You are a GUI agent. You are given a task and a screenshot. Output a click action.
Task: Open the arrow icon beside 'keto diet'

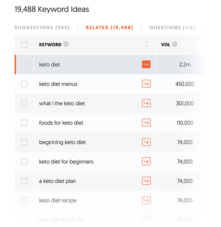pos(146,64)
